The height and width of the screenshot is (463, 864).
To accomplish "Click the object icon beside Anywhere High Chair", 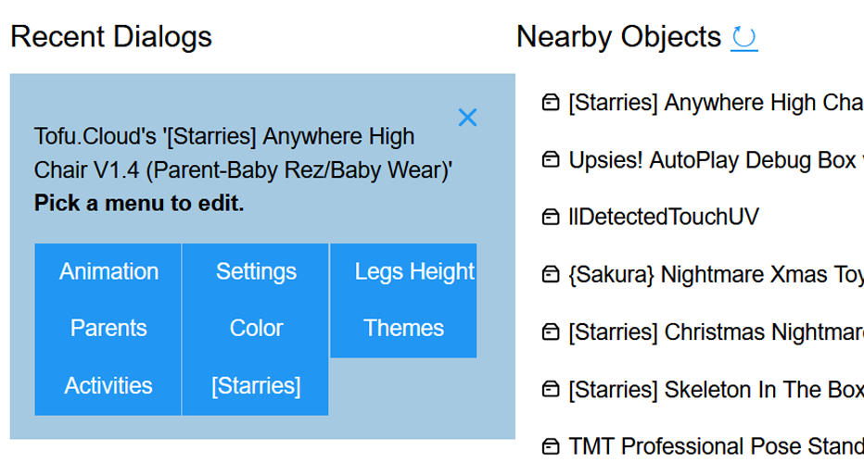I will [551, 103].
